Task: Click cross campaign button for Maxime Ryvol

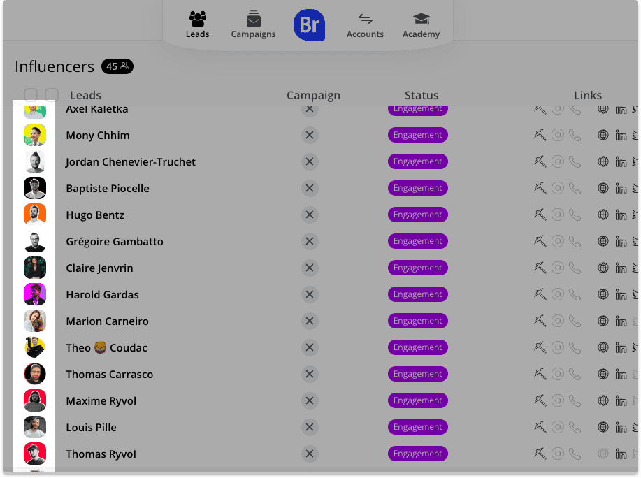Action: pyautogui.click(x=310, y=401)
